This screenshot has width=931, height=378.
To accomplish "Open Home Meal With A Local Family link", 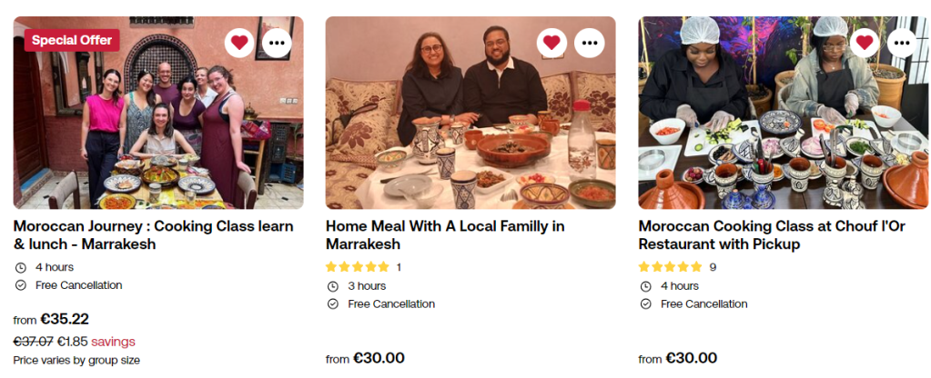I will point(445,234).
